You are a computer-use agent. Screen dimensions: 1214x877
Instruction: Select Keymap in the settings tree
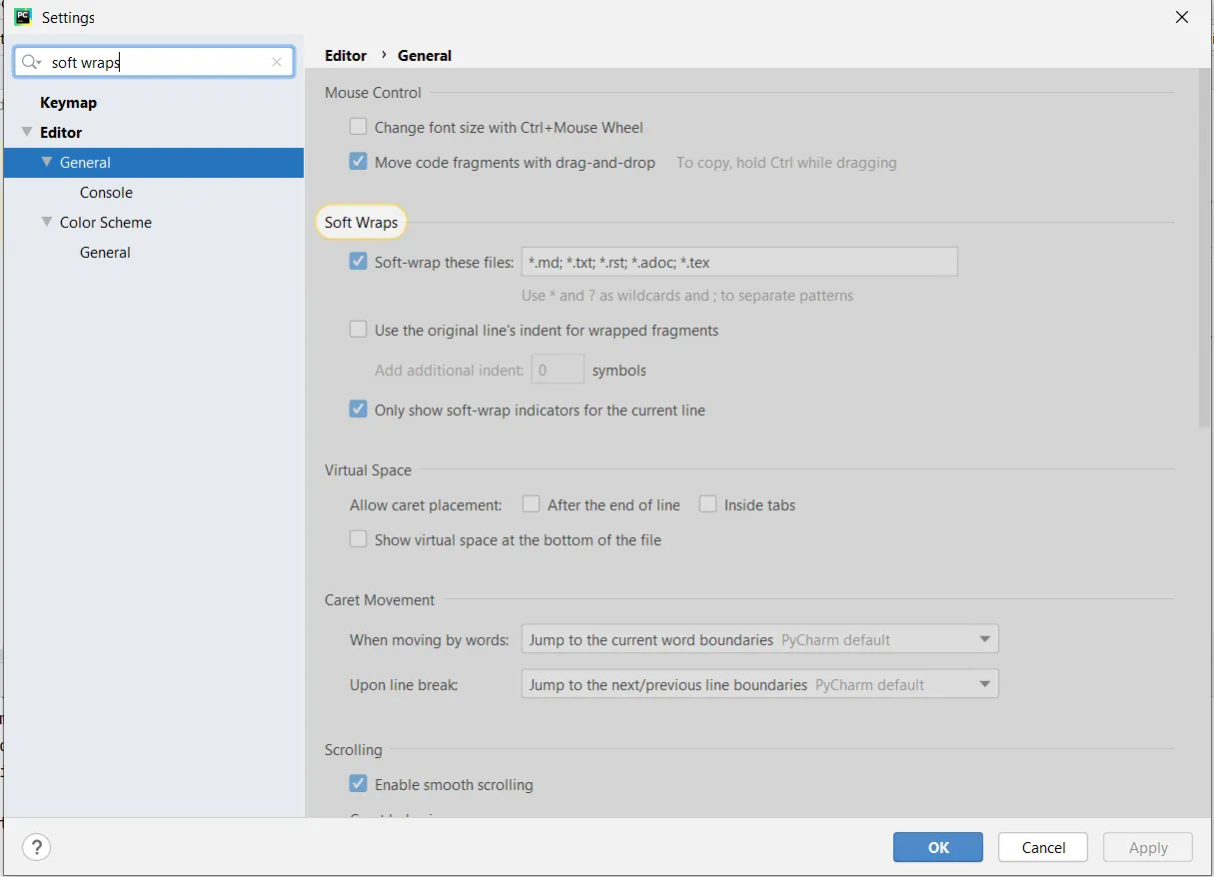[x=68, y=102]
